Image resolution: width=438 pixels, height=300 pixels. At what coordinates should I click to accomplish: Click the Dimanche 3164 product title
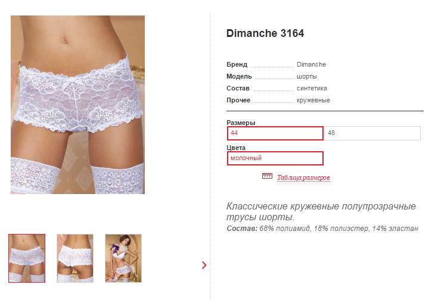pyautogui.click(x=265, y=33)
